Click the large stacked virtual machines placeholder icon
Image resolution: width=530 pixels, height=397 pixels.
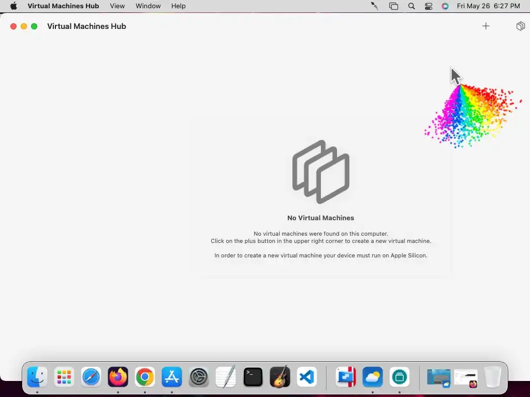321,172
